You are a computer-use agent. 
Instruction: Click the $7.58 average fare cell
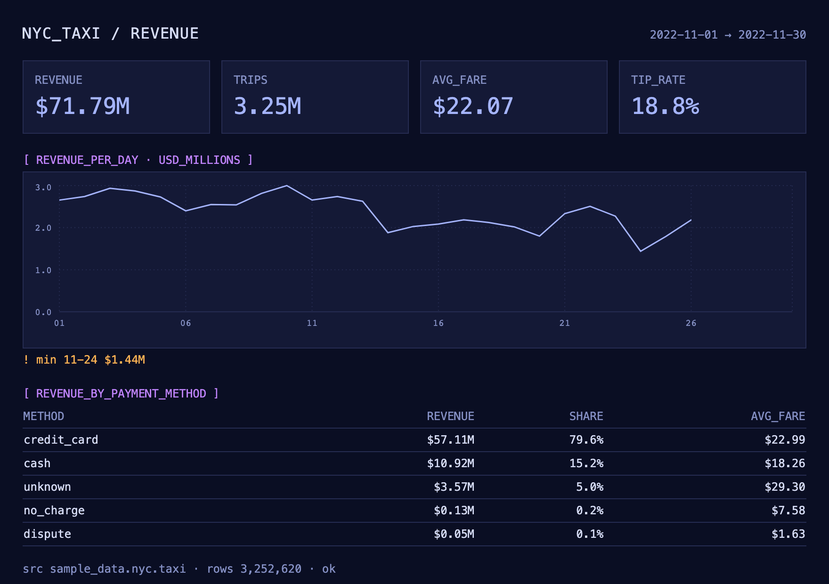point(788,511)
